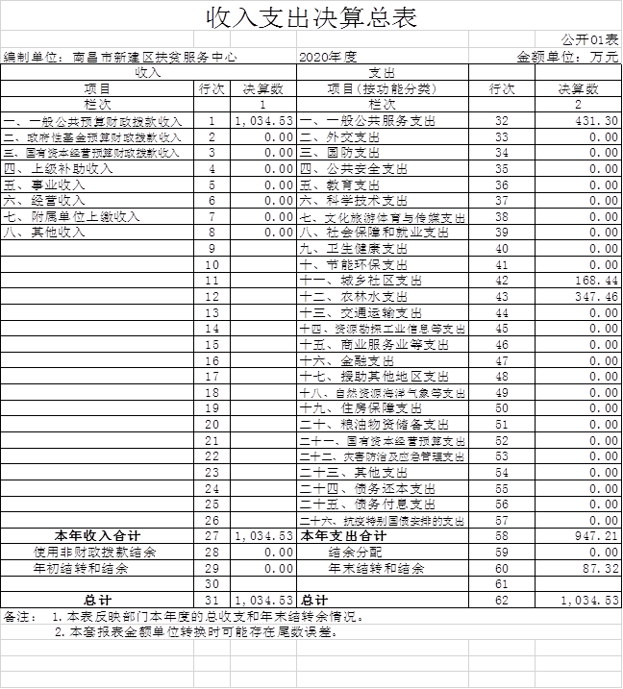Click the title cell 收入支出决算总表
The image size is (623, 689).
pyautogui.click(x=311, y=16)
